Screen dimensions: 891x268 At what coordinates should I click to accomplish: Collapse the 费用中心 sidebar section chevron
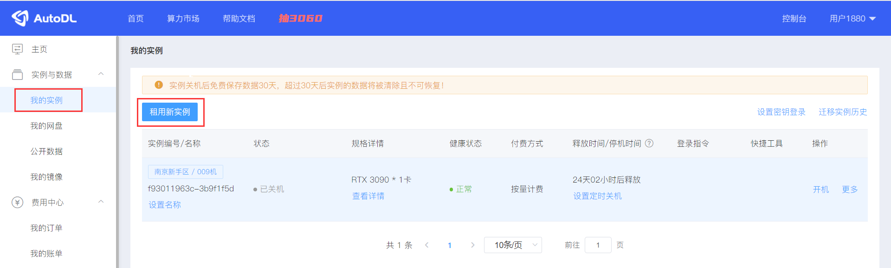coord(101,202)
